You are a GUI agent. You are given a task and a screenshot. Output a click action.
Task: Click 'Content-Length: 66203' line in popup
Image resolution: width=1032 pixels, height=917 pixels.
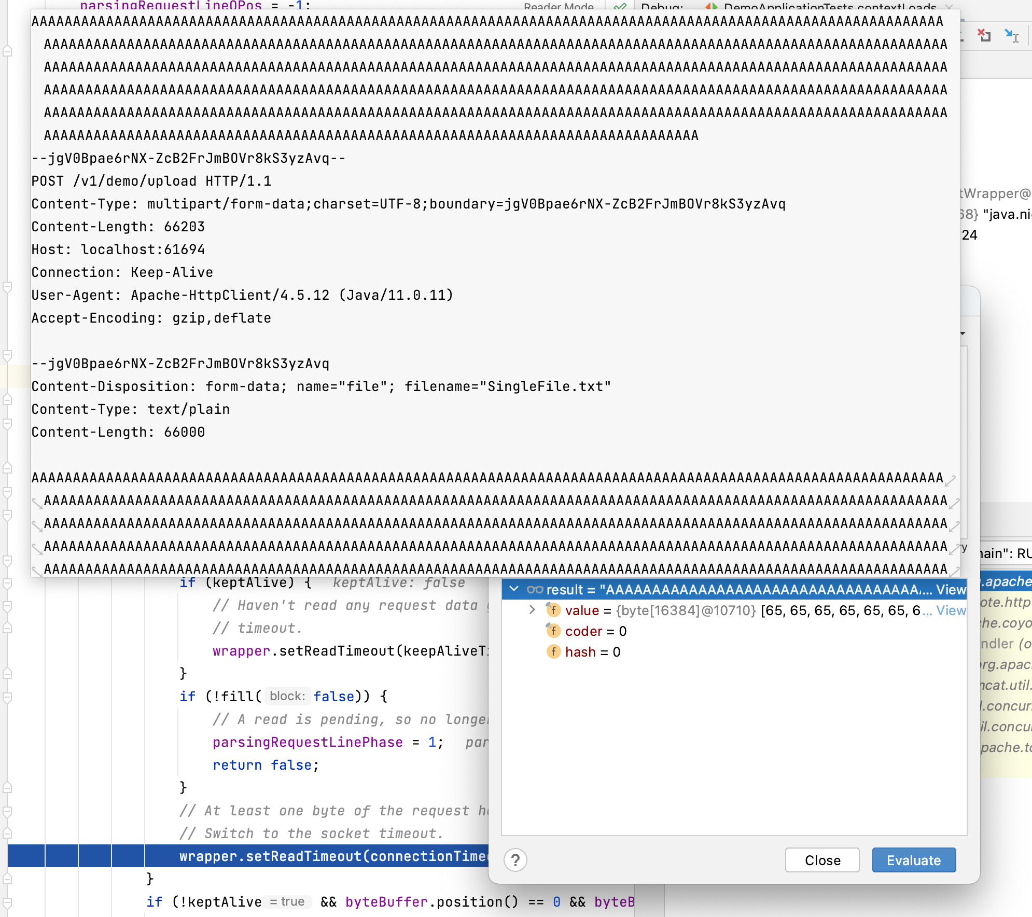(x=118, y=227)
